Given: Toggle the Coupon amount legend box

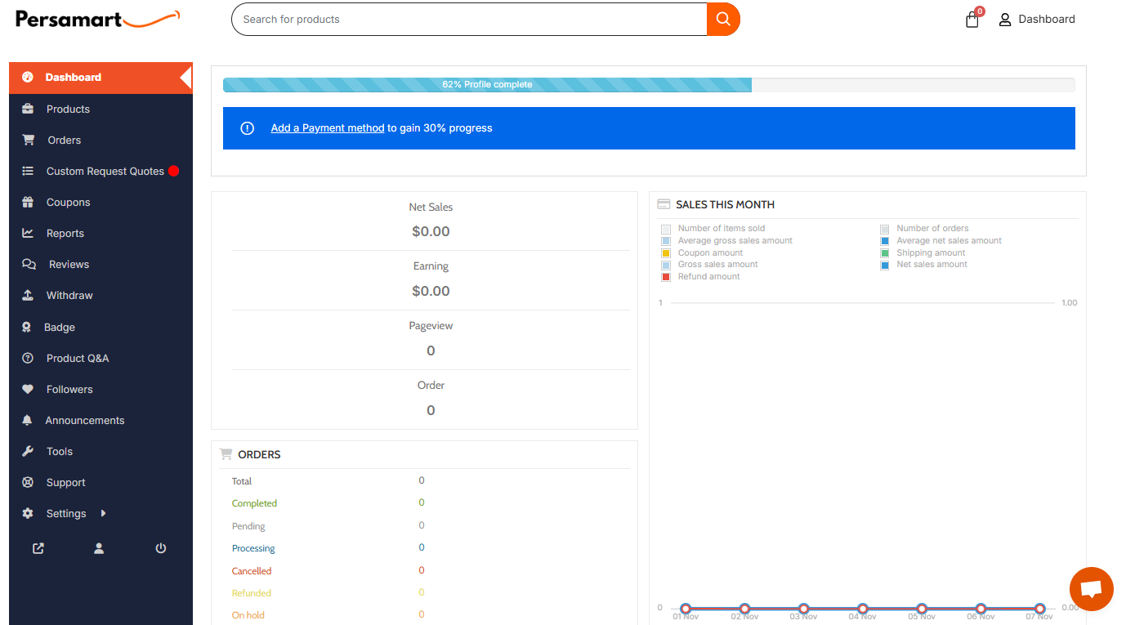Looking at the screenshot, I should coord(666,253).
